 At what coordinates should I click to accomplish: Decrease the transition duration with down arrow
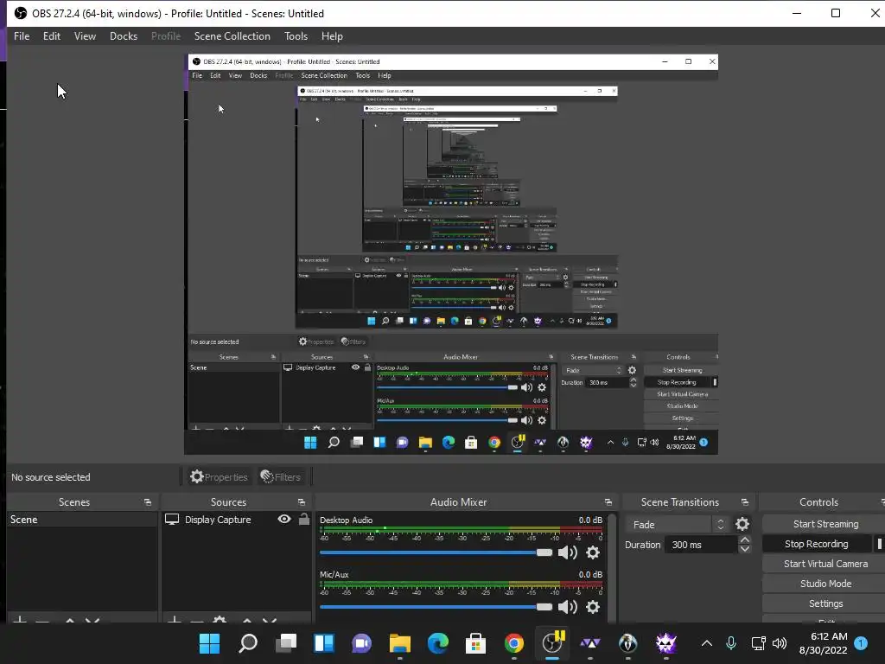744,549
